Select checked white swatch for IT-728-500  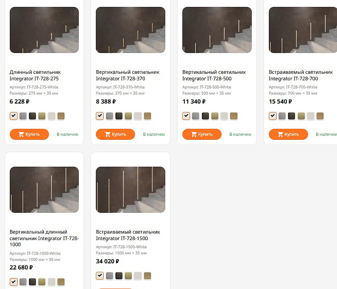pyautogui.click(x=186, y=116)
